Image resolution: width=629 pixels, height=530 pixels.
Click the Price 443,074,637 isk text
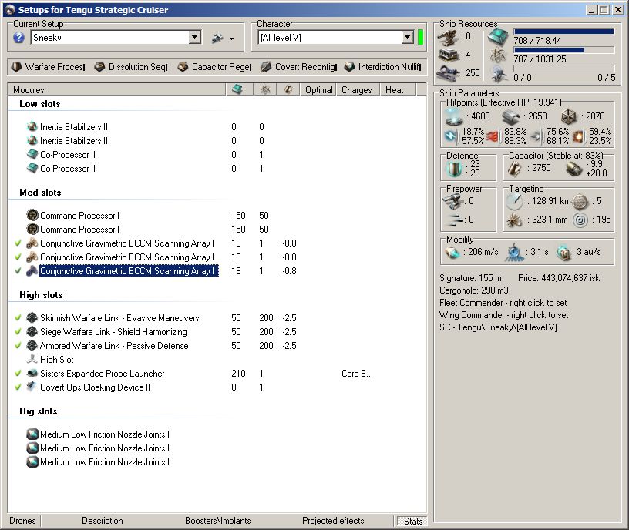pos(558,278)
